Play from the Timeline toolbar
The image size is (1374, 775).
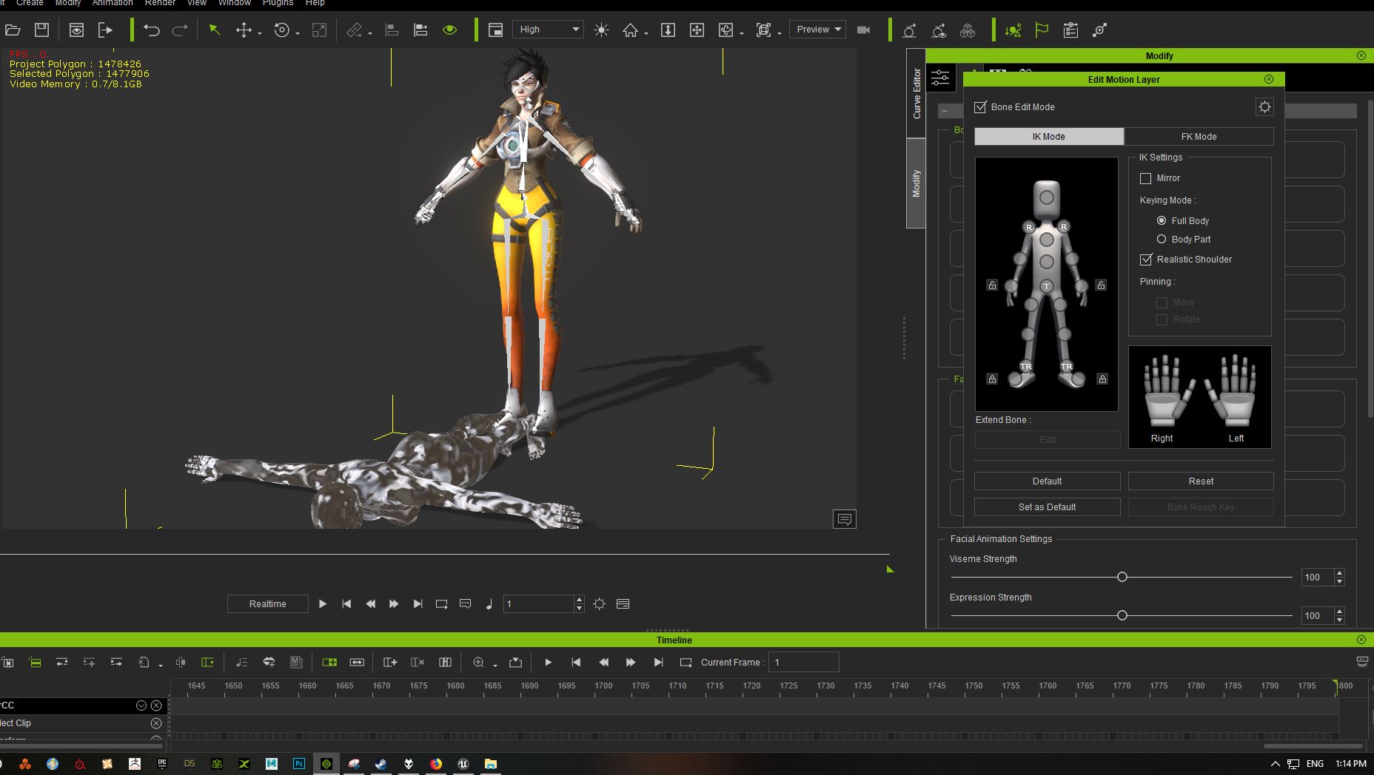pyautogui.click(x=548, y=663)
